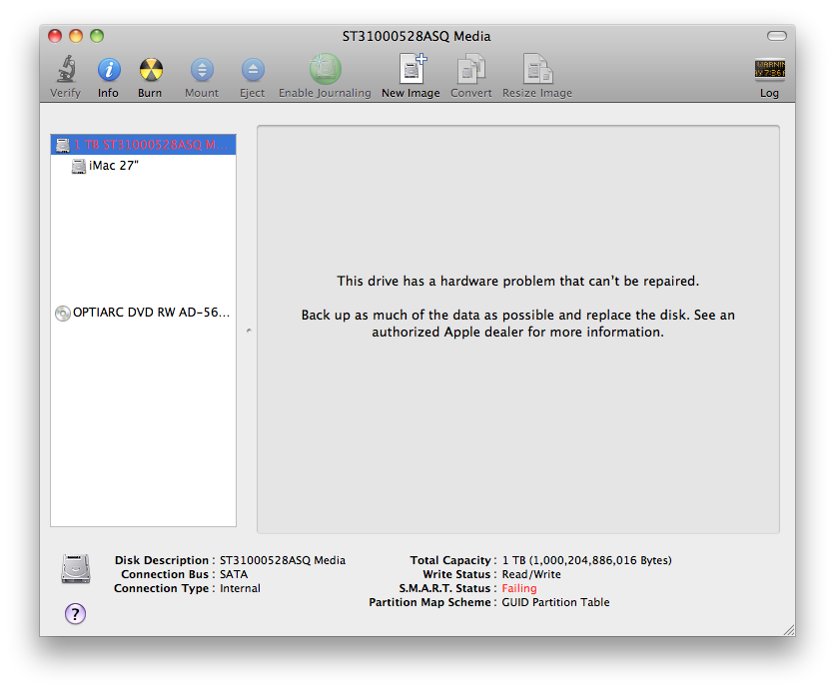Select the Burn disc icon
This screenshot has height=691, width=835.
[151, 70]
